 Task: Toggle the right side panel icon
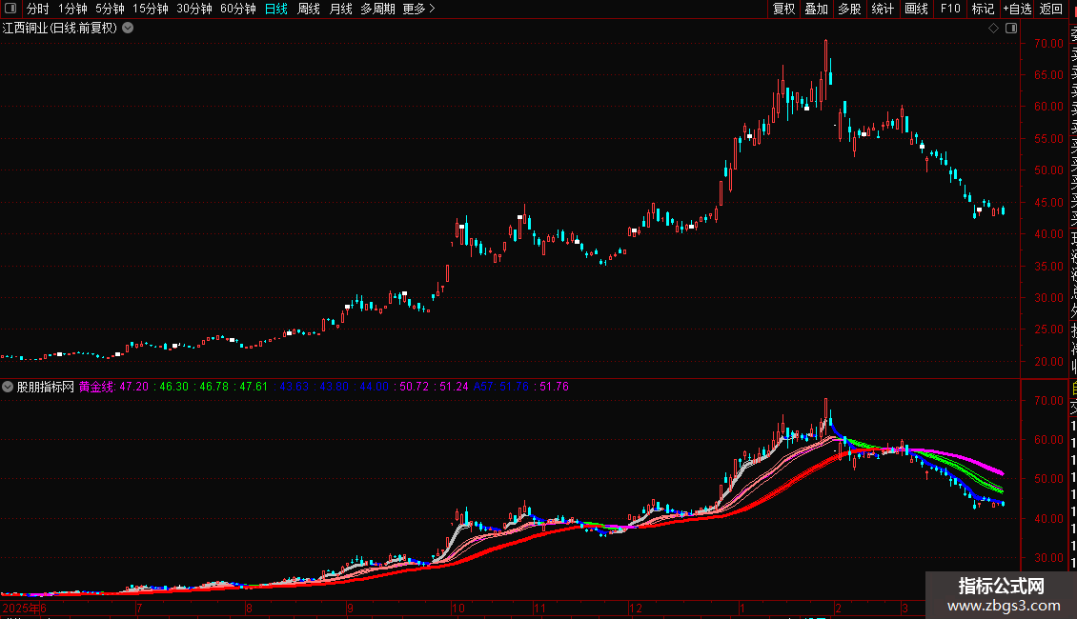point(1011,29)
